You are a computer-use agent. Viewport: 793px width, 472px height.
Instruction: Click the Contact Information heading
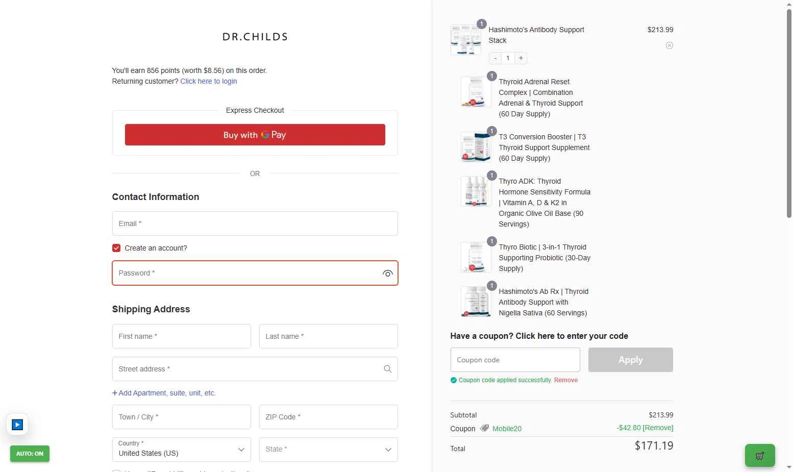tap(156, 197)
